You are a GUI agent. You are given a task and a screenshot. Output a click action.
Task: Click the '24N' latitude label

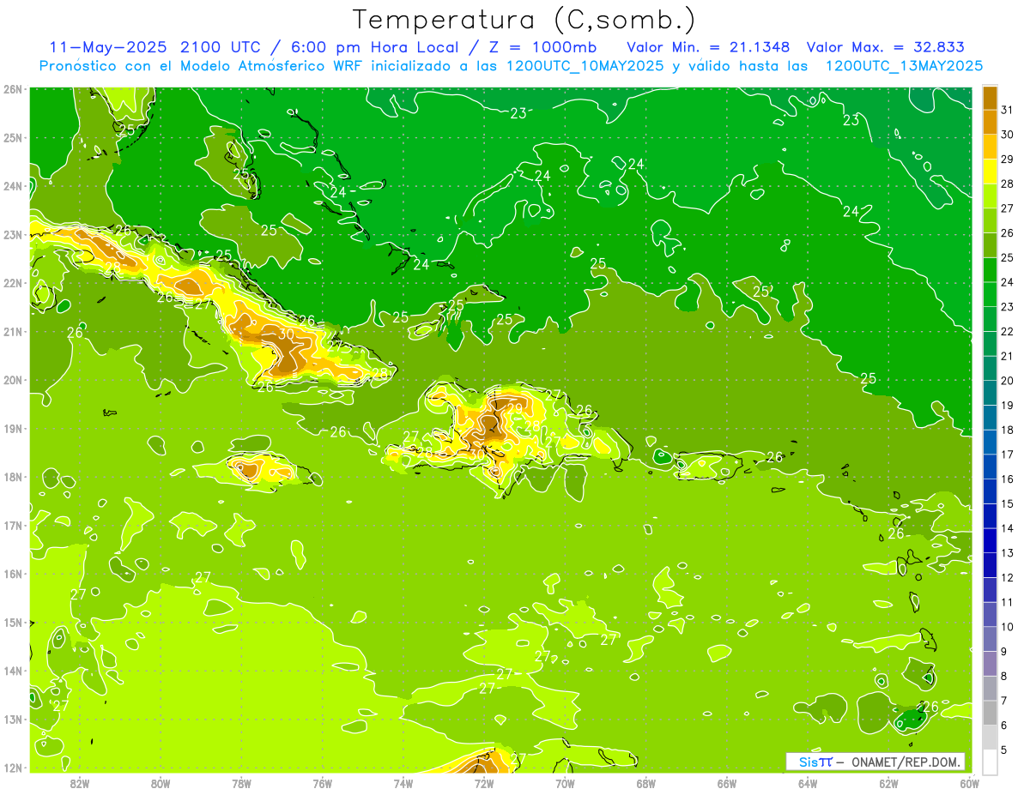click(12, 186)
